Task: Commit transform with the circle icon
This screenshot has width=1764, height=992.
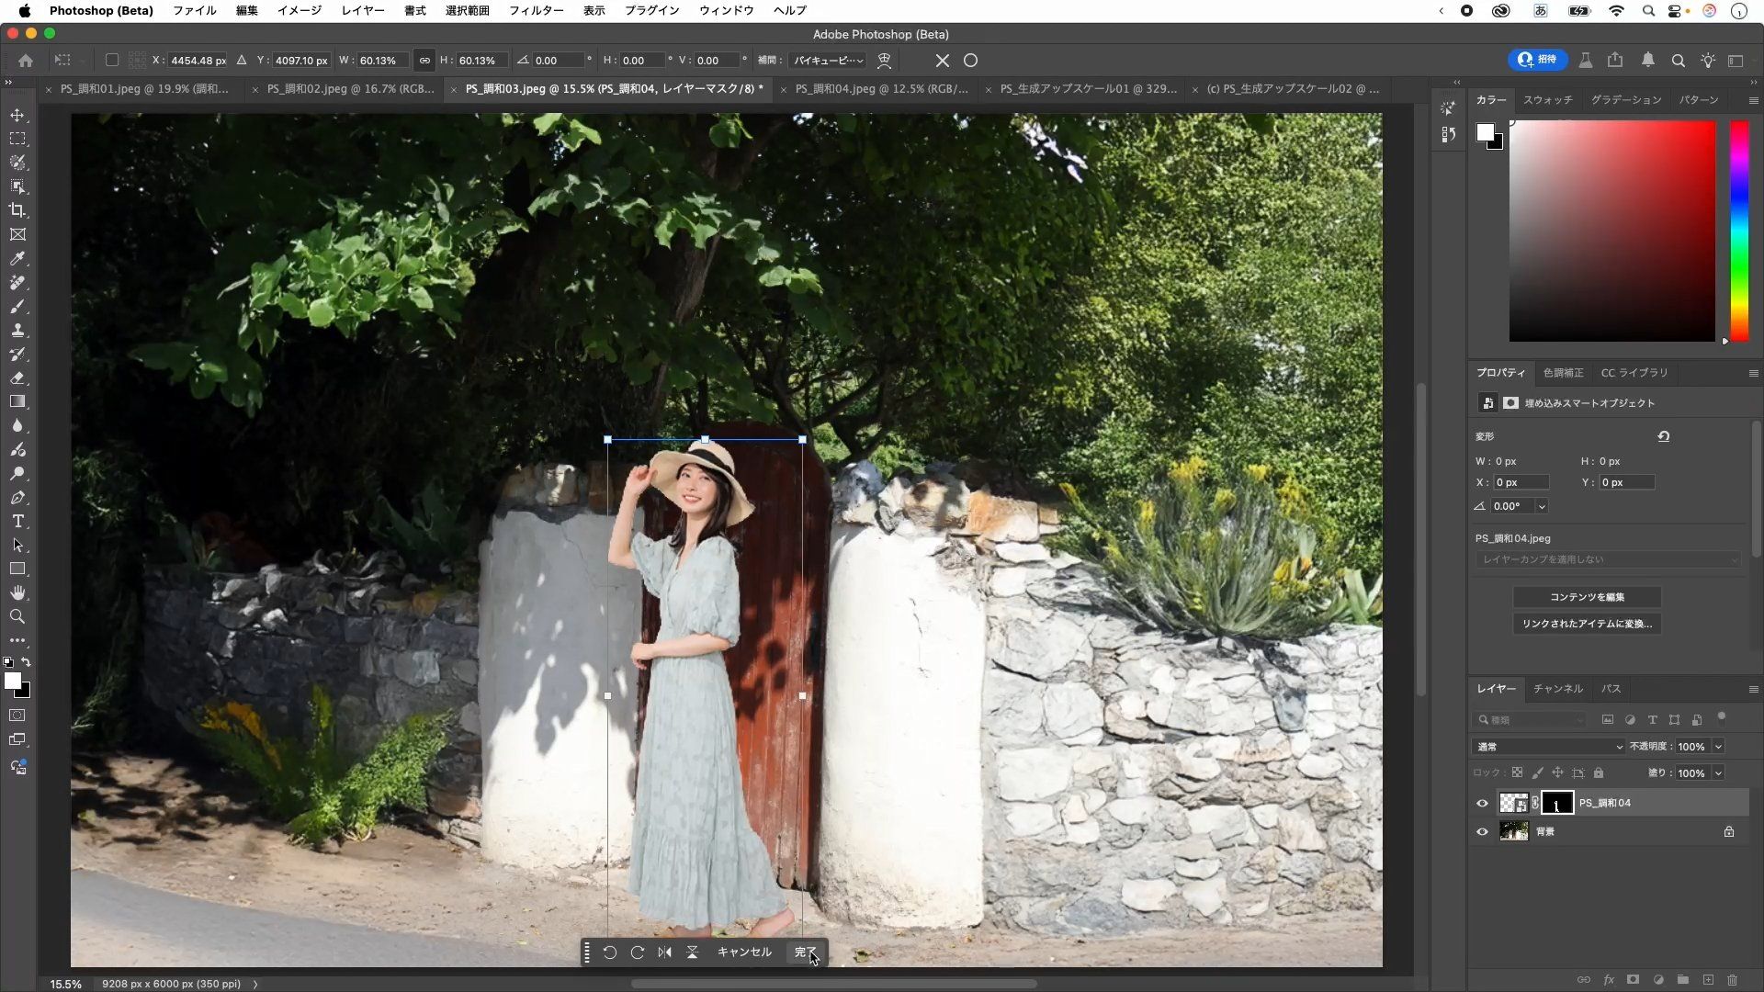Action: click(x=970, y=61)
